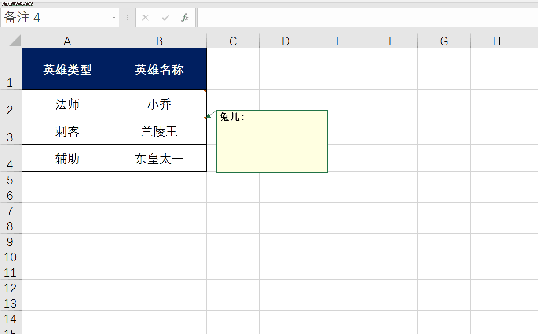Select row 7 header
538x334 pixels.
[x=11, y=210]
